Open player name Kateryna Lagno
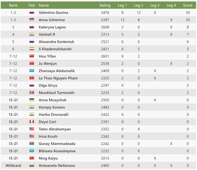This screenshot has width=197, height=170. 52,27
